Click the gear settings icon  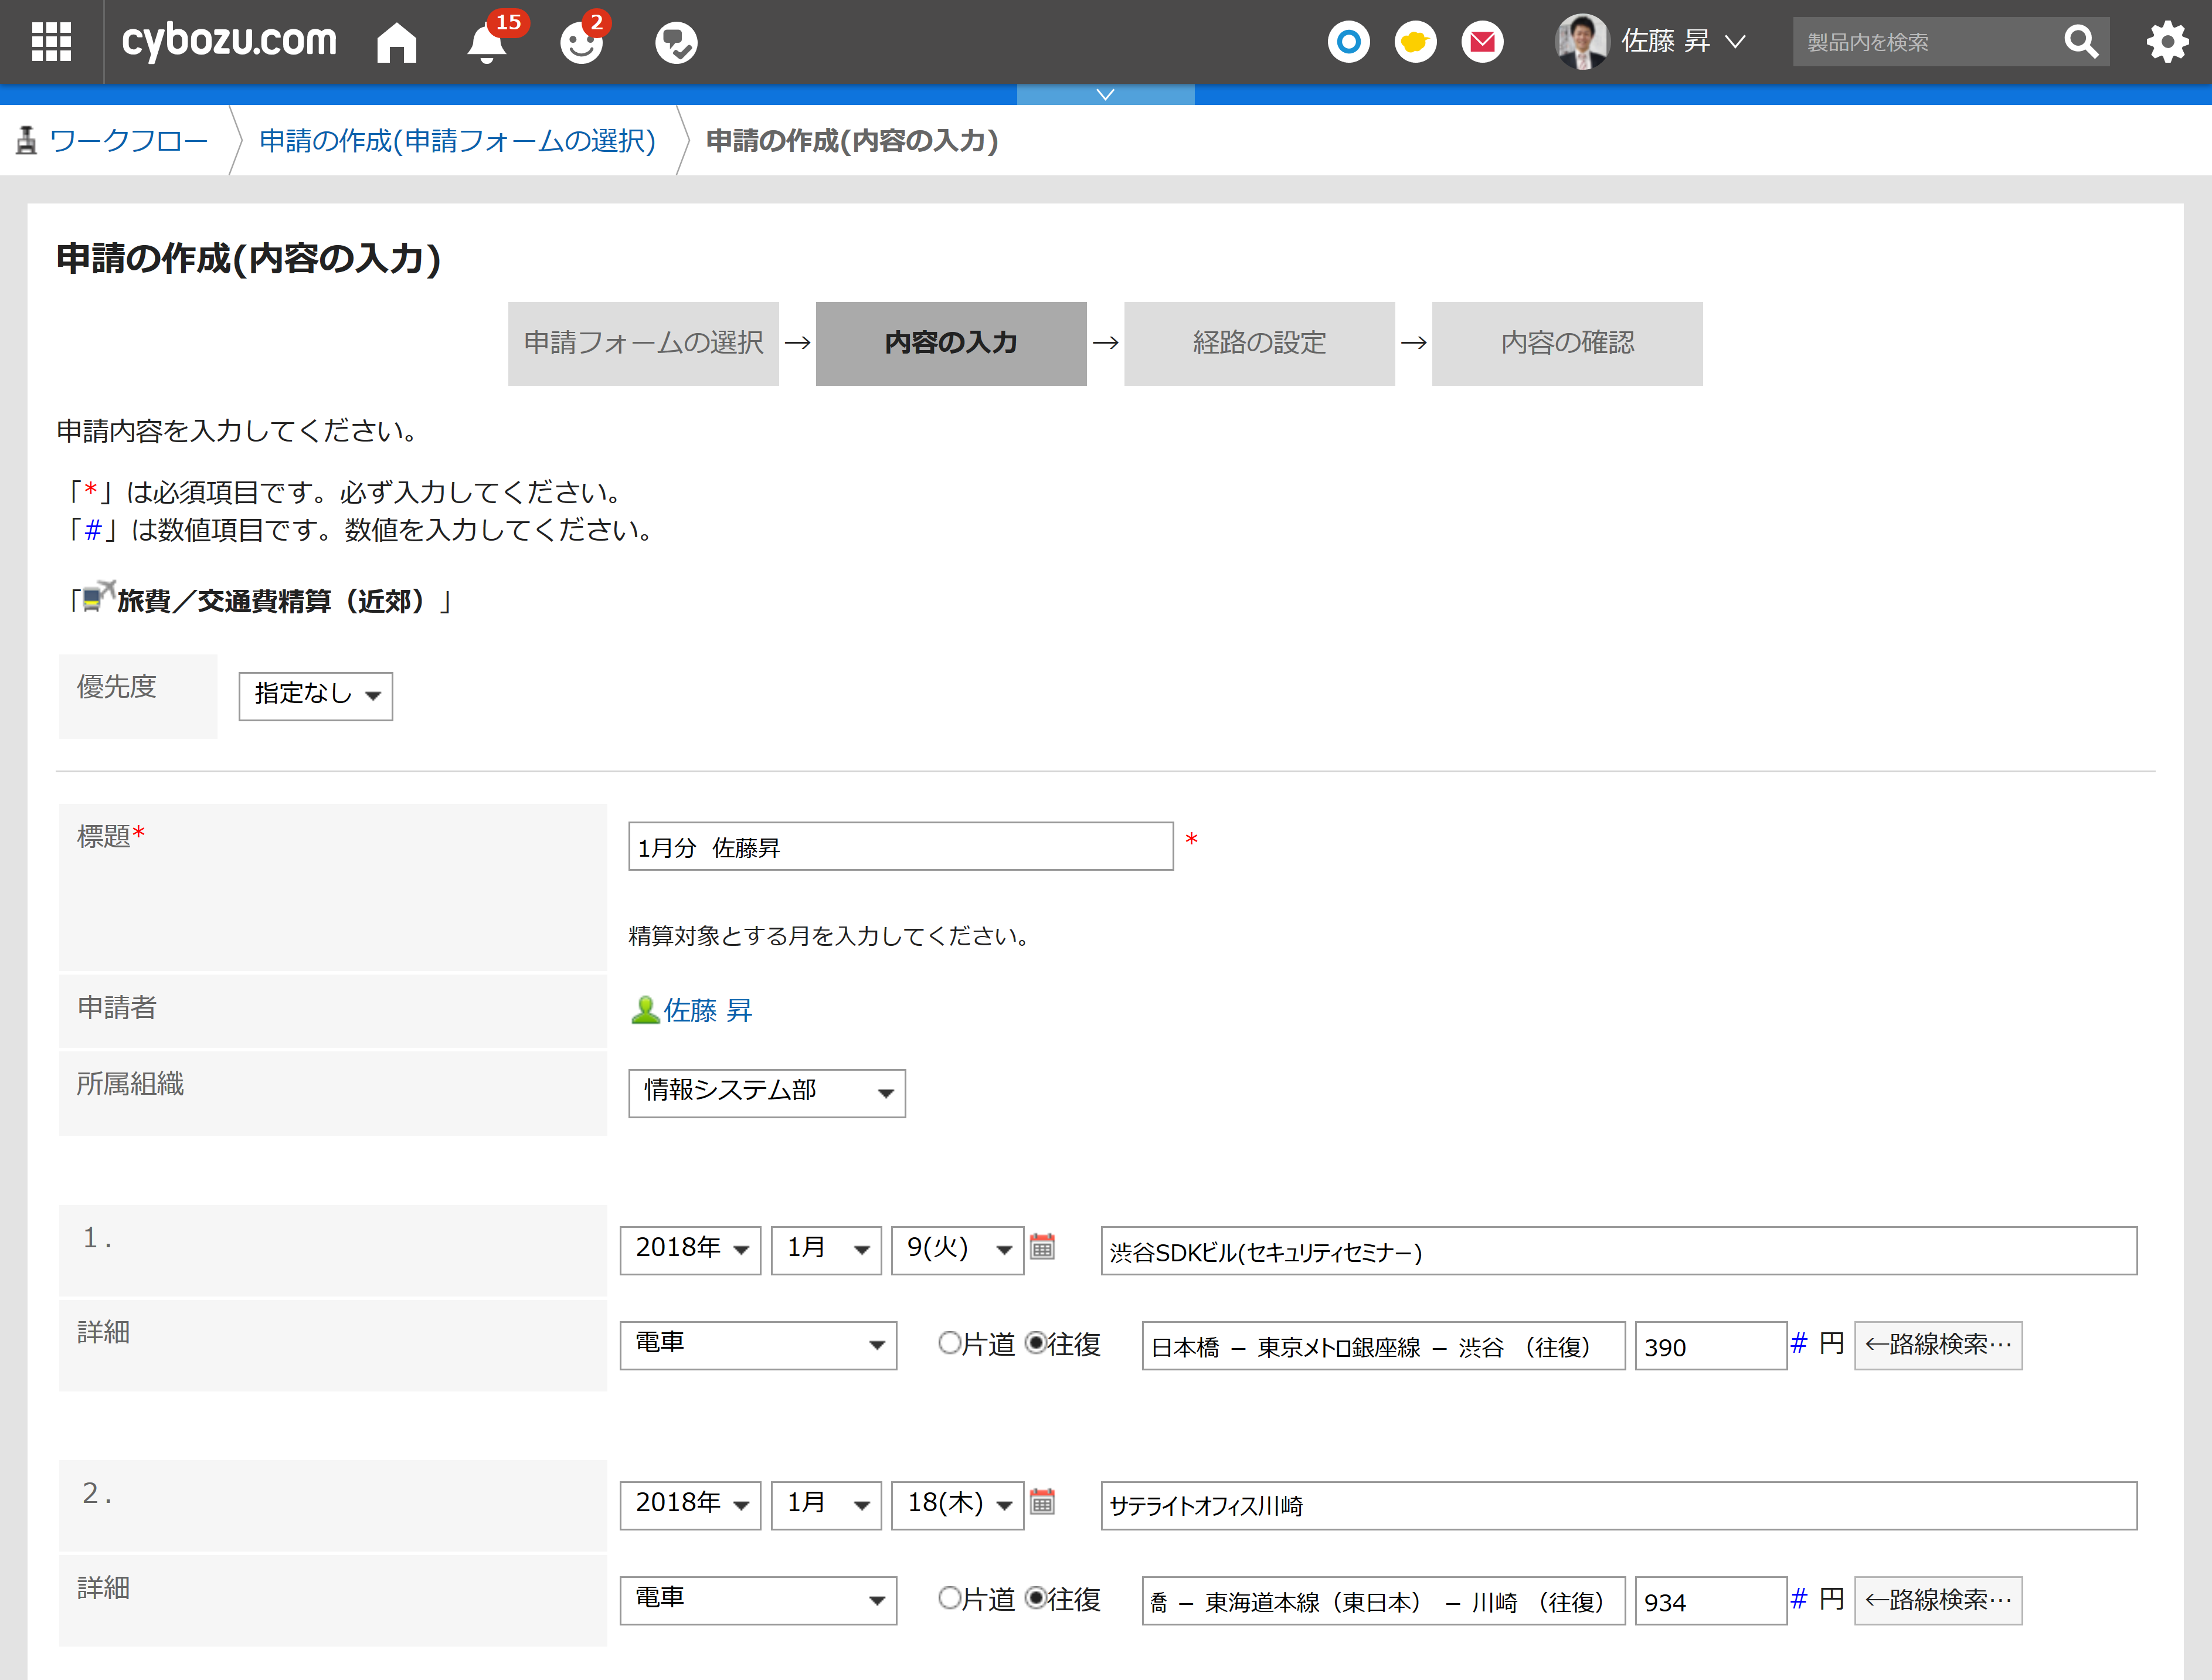coord(2166,42)
